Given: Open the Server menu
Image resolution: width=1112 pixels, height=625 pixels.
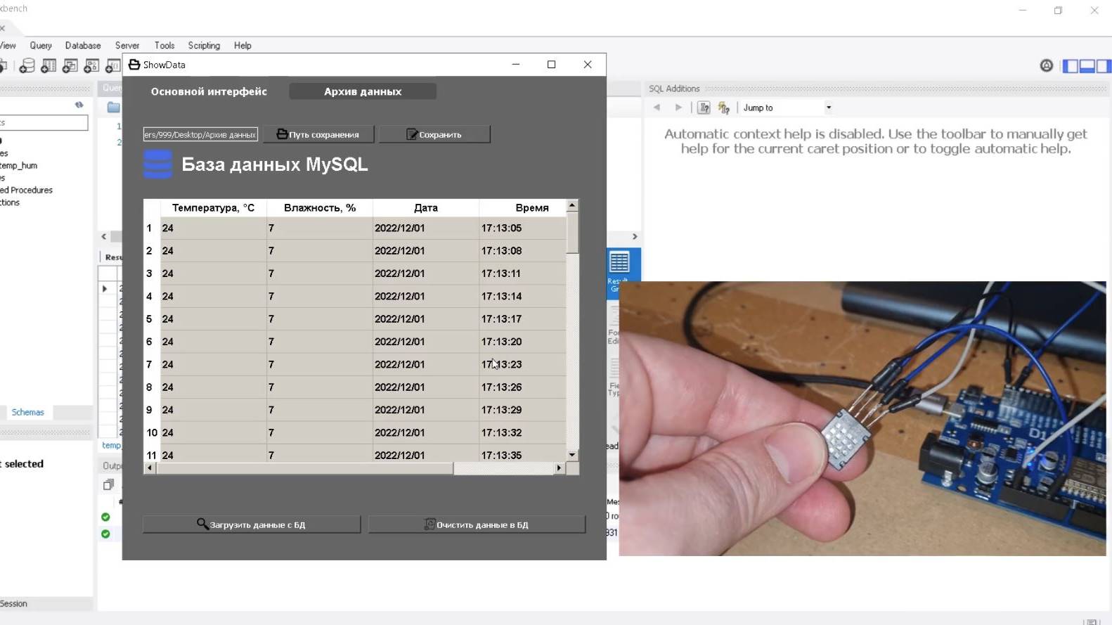Looking at the screenshot, I should pyautogui.click(x=127, y=45).
